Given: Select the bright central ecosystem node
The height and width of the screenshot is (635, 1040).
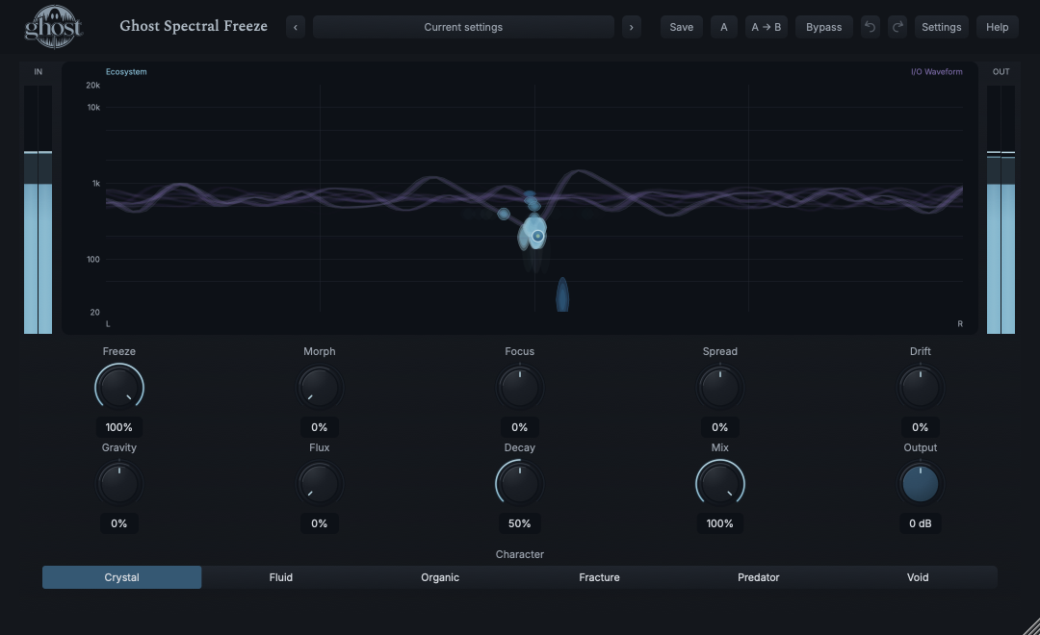Looking at the screenshot, I should pyautogui.click(x=538, y=236).
